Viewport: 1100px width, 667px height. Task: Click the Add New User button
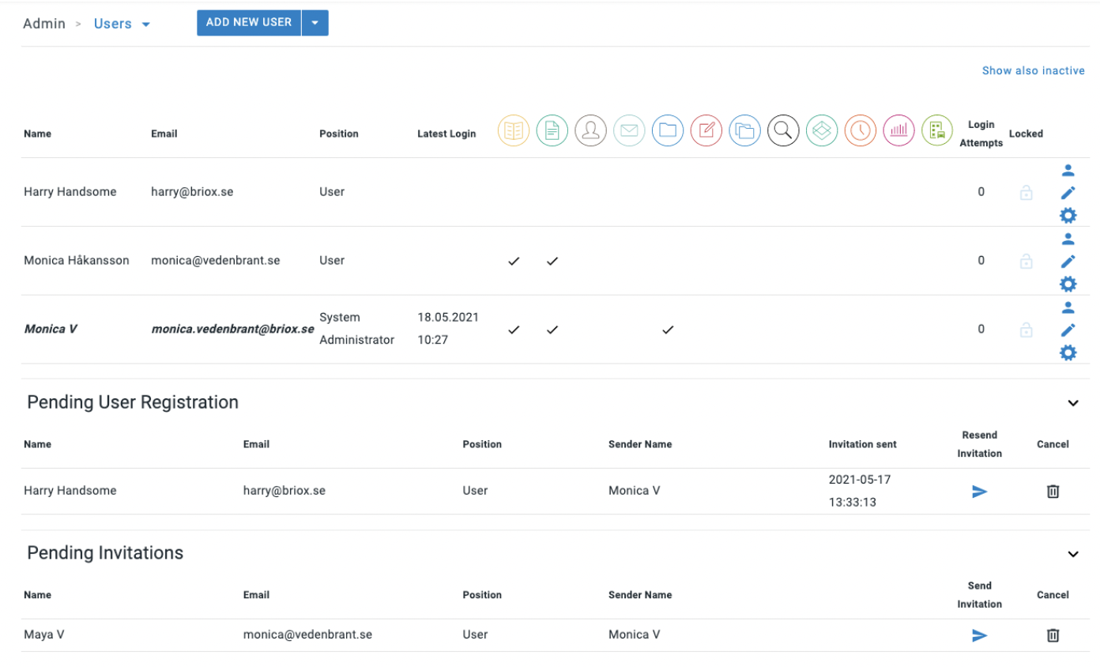coord(249,23)
